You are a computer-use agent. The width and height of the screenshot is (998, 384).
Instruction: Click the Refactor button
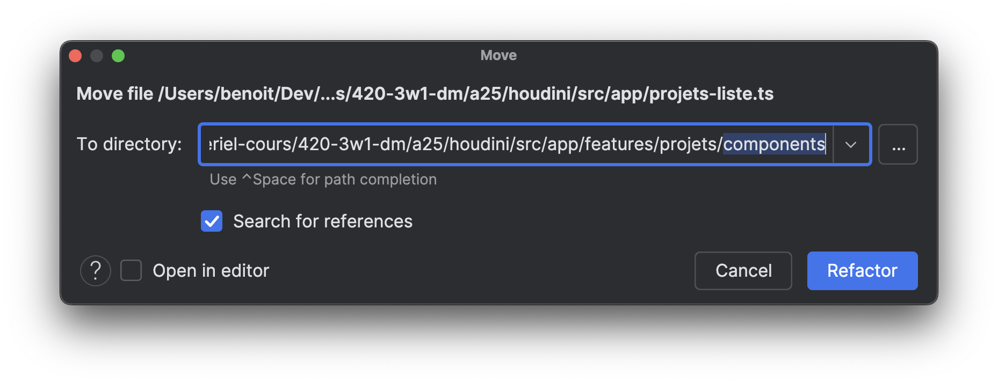tap(862, 271)
